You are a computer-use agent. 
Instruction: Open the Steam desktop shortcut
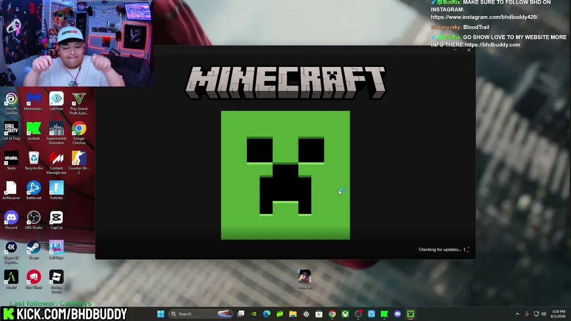click(34, 251)
